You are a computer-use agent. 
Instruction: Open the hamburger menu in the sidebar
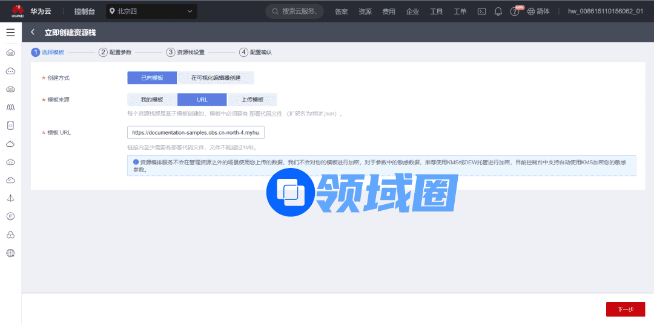pos(10,33)
